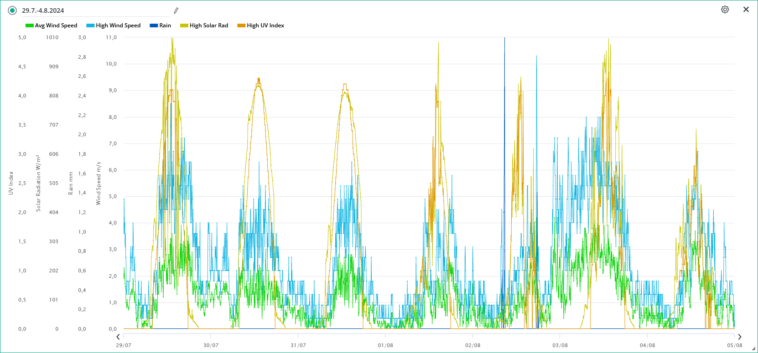
Task: Click the UV Index axis title
Action: point(11,183)
